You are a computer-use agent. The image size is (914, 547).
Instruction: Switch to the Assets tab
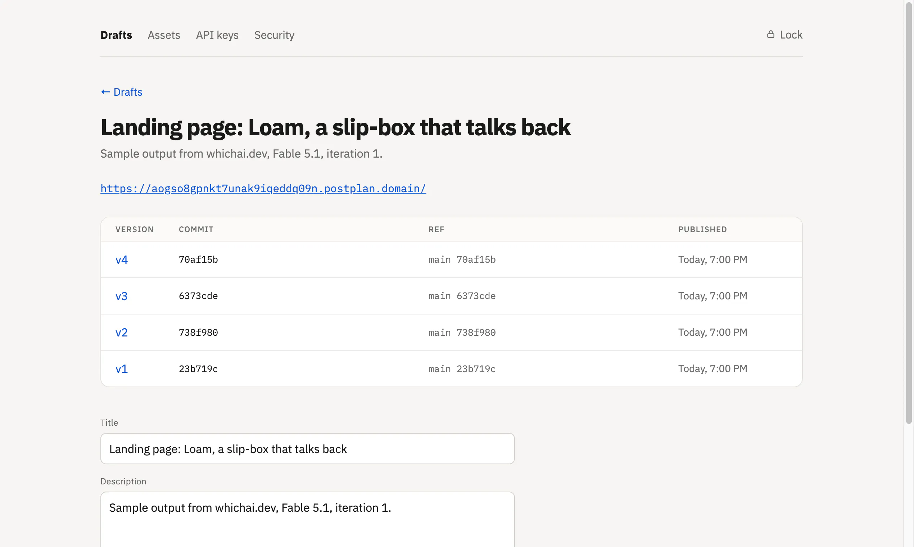tap(164, 35)
